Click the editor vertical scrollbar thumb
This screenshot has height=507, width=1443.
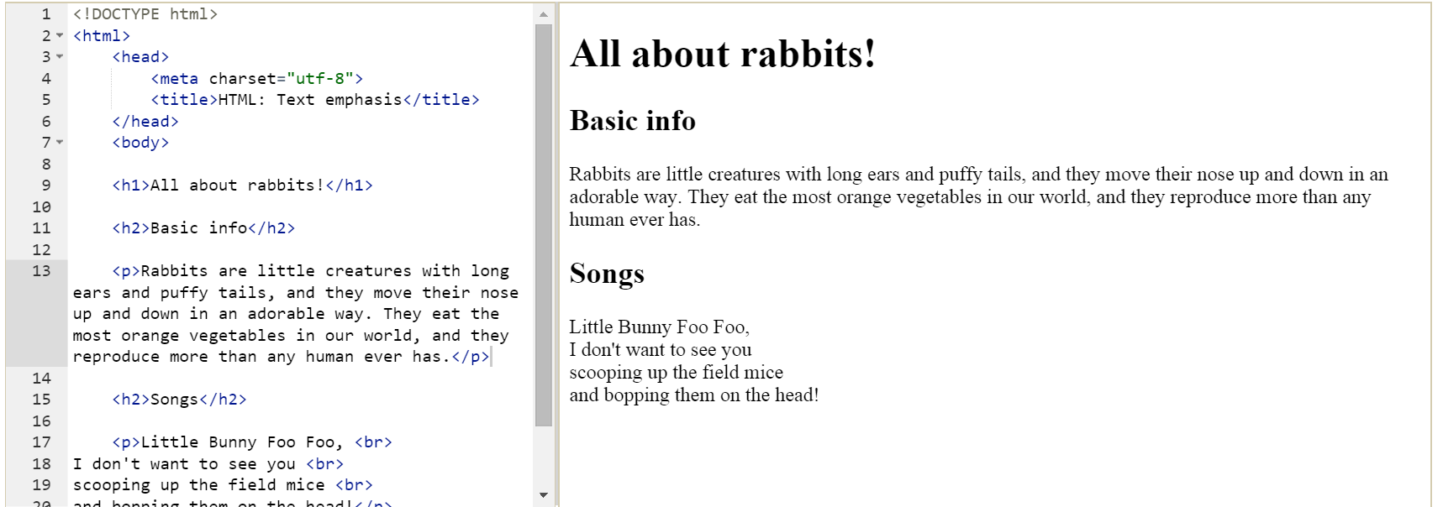click(544, 225)
